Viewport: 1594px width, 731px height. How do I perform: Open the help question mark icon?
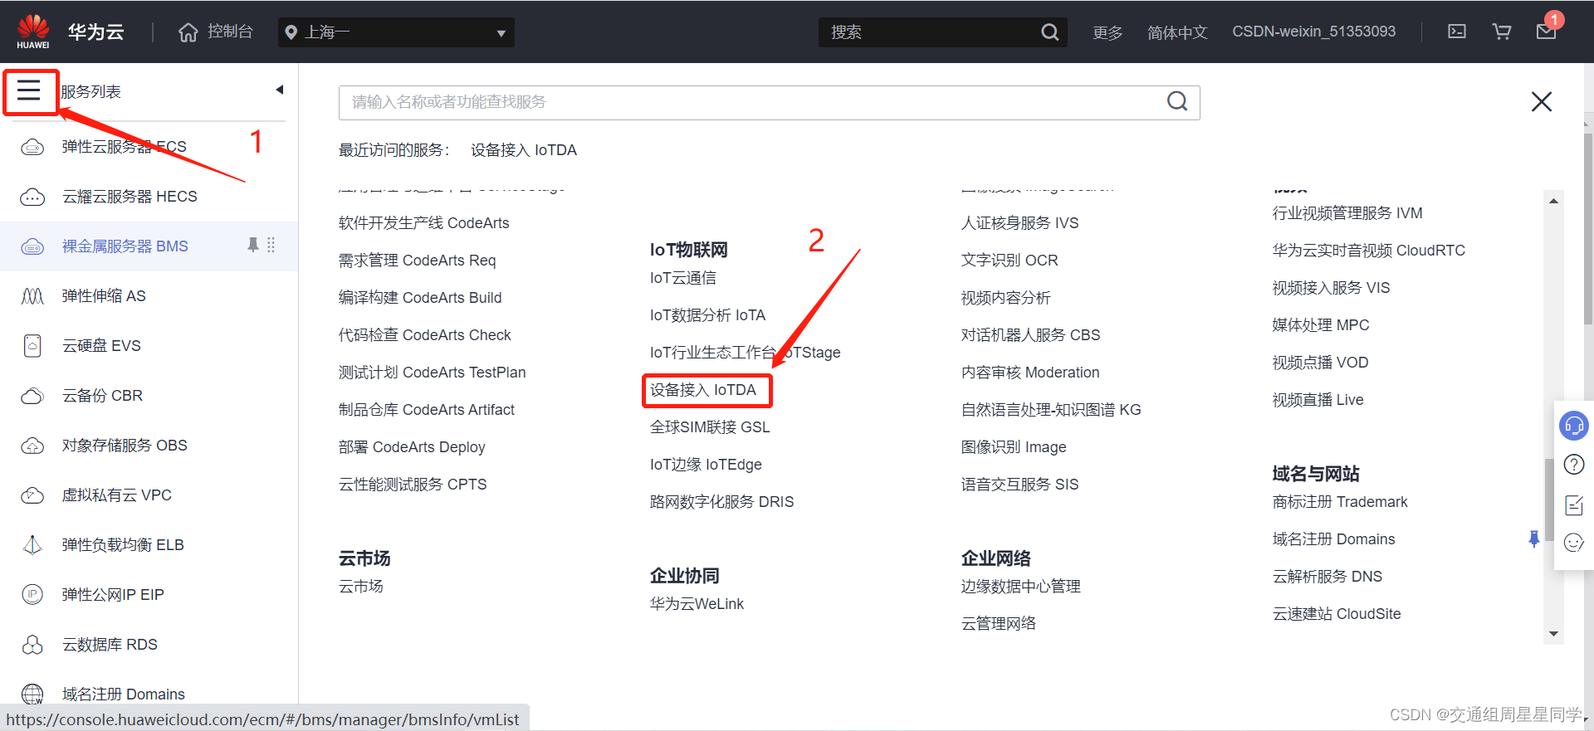pyautogui.click(x=1574, y=465)
